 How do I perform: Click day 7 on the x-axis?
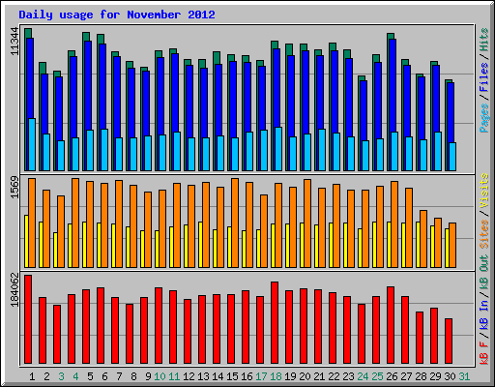[119, 376]
